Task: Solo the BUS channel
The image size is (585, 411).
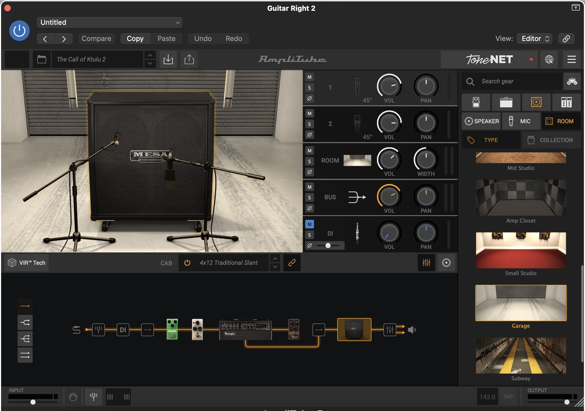Action: coord(309,198)
